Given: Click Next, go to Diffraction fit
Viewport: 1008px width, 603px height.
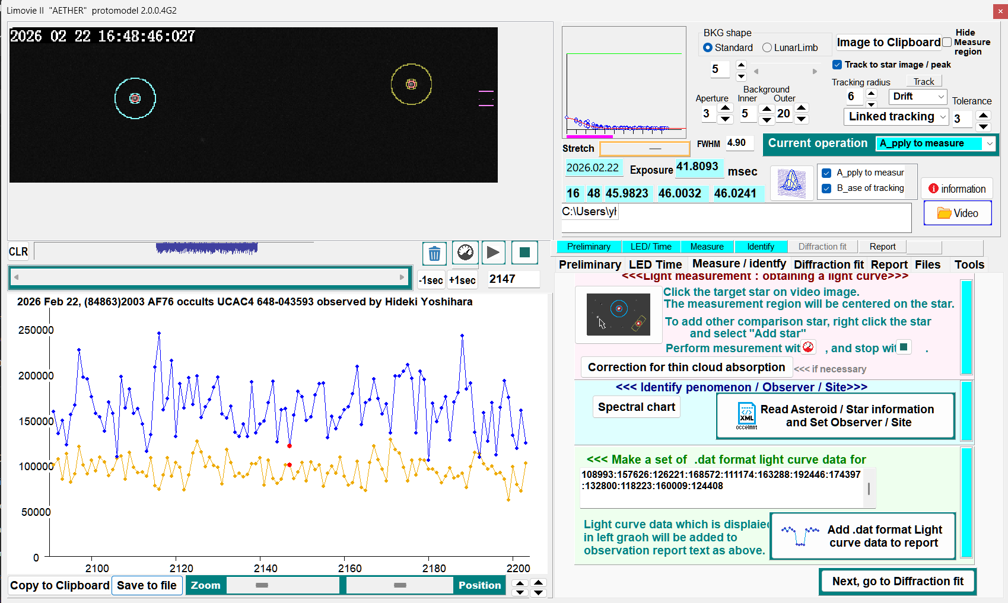Looking at the screenshot, I should click(897, 582).
